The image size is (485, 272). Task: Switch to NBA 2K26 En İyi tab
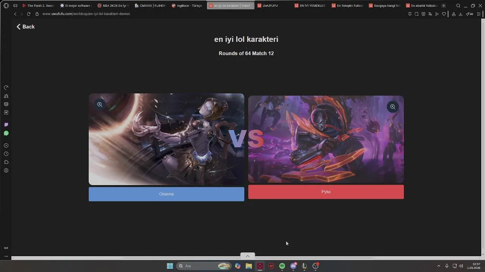click(x=113, y=6)
